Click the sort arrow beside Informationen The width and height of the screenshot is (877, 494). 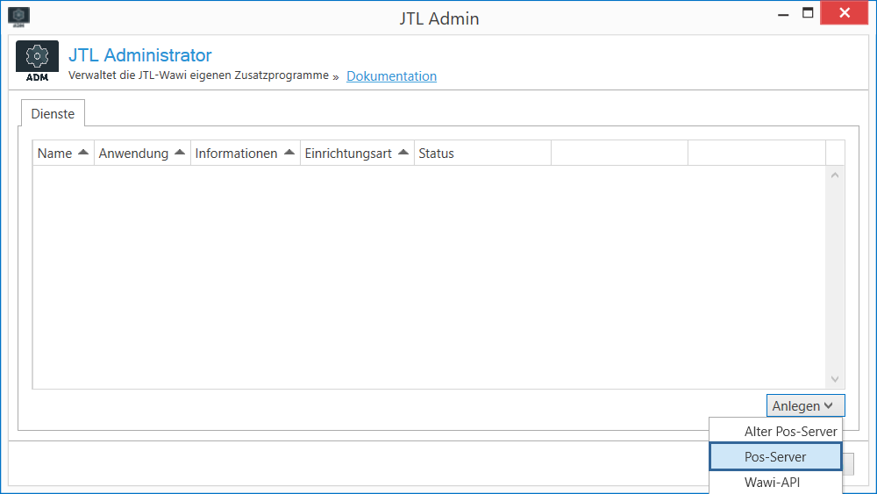pyautogui.click(x=289, y=153)
